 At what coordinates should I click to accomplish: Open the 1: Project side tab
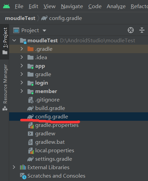click(5, 41)
